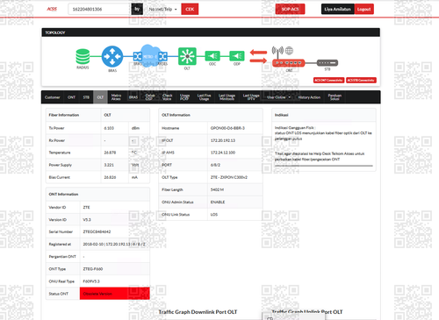Screen dimensions: 439x320
Task: Click the 'by' label button
Action: (x=137, y=9)
